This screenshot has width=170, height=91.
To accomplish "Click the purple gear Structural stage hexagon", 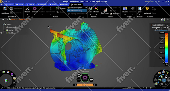I will (x=85, y=78).
